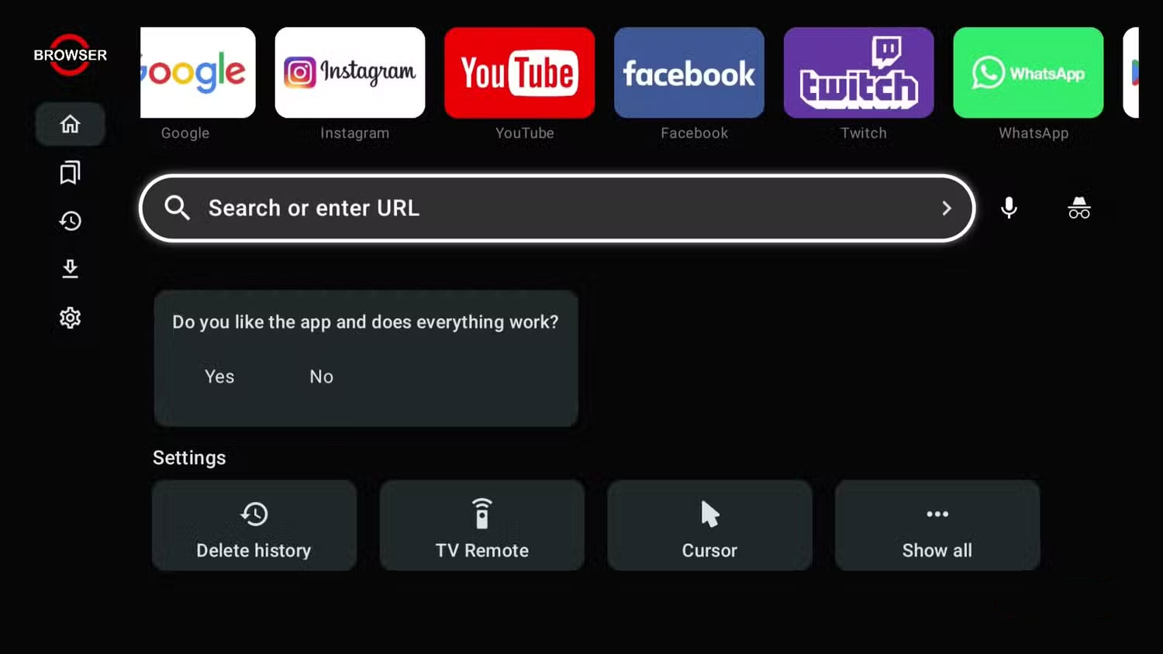The width and height of the screenshot is (1163, 654).
Task: Open the Instagram shortcut tile
Action: (x=350, y=73)
